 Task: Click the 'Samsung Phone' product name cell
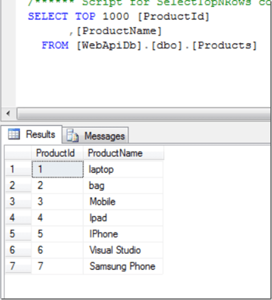[122, 266]
